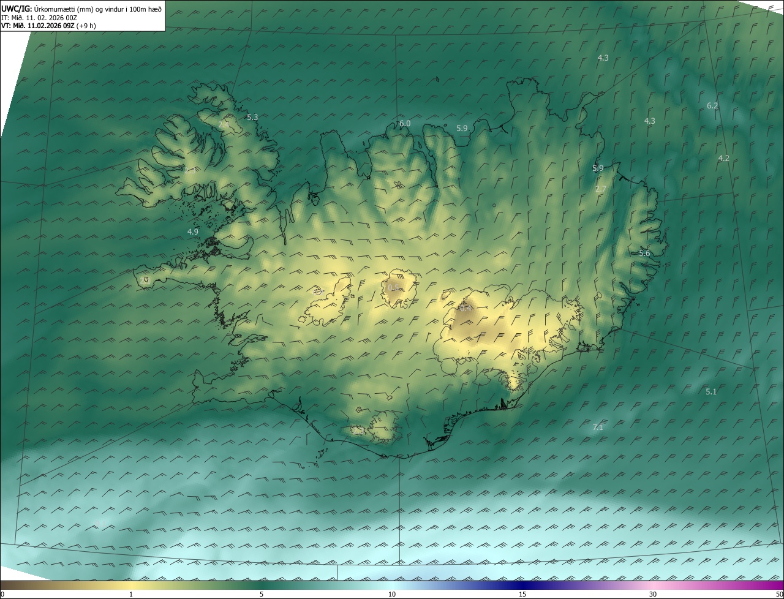Click the 'VT: Mið. 11.02.2026 09Z (+9 h)' line
The height and width of the screenshot is (599, 784).
(48, 26)
